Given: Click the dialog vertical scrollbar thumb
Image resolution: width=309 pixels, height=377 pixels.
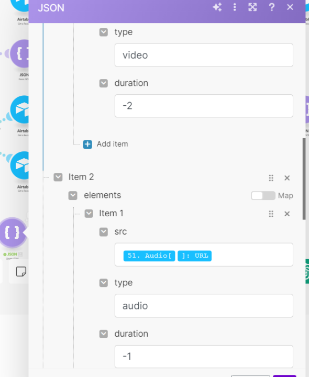Looking at the screenshot, I should pos(304,179).
